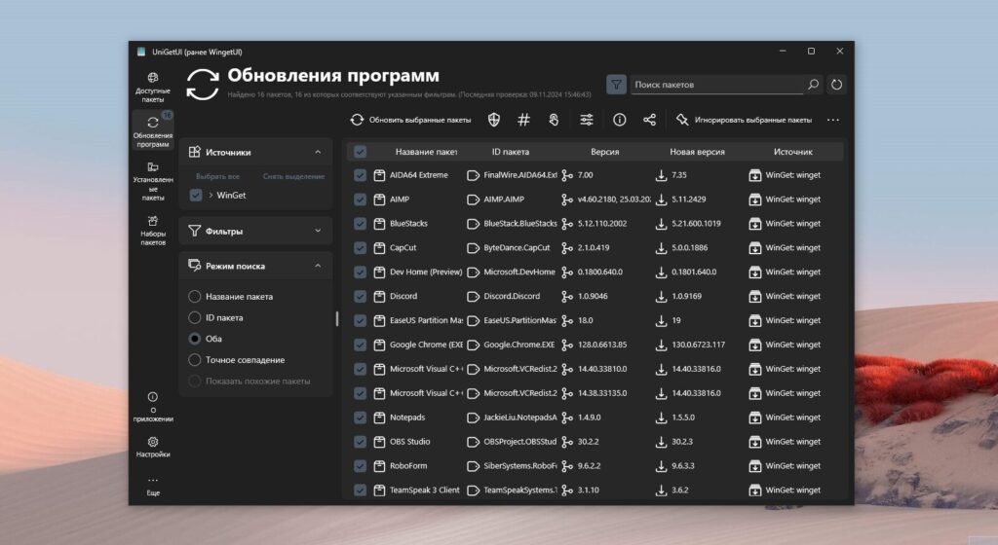Reload the package list with refresh icon
The image size is (998, 545).
pyautogui.click(x=836, y=85)
